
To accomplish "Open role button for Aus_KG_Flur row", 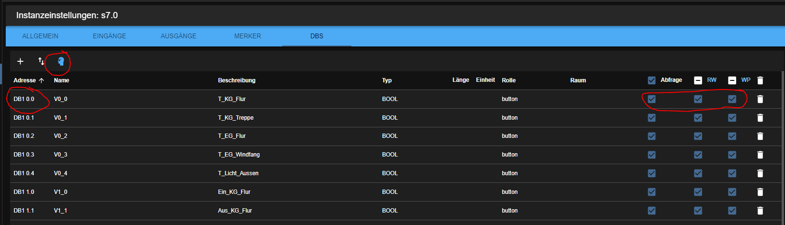I will 510,211.
